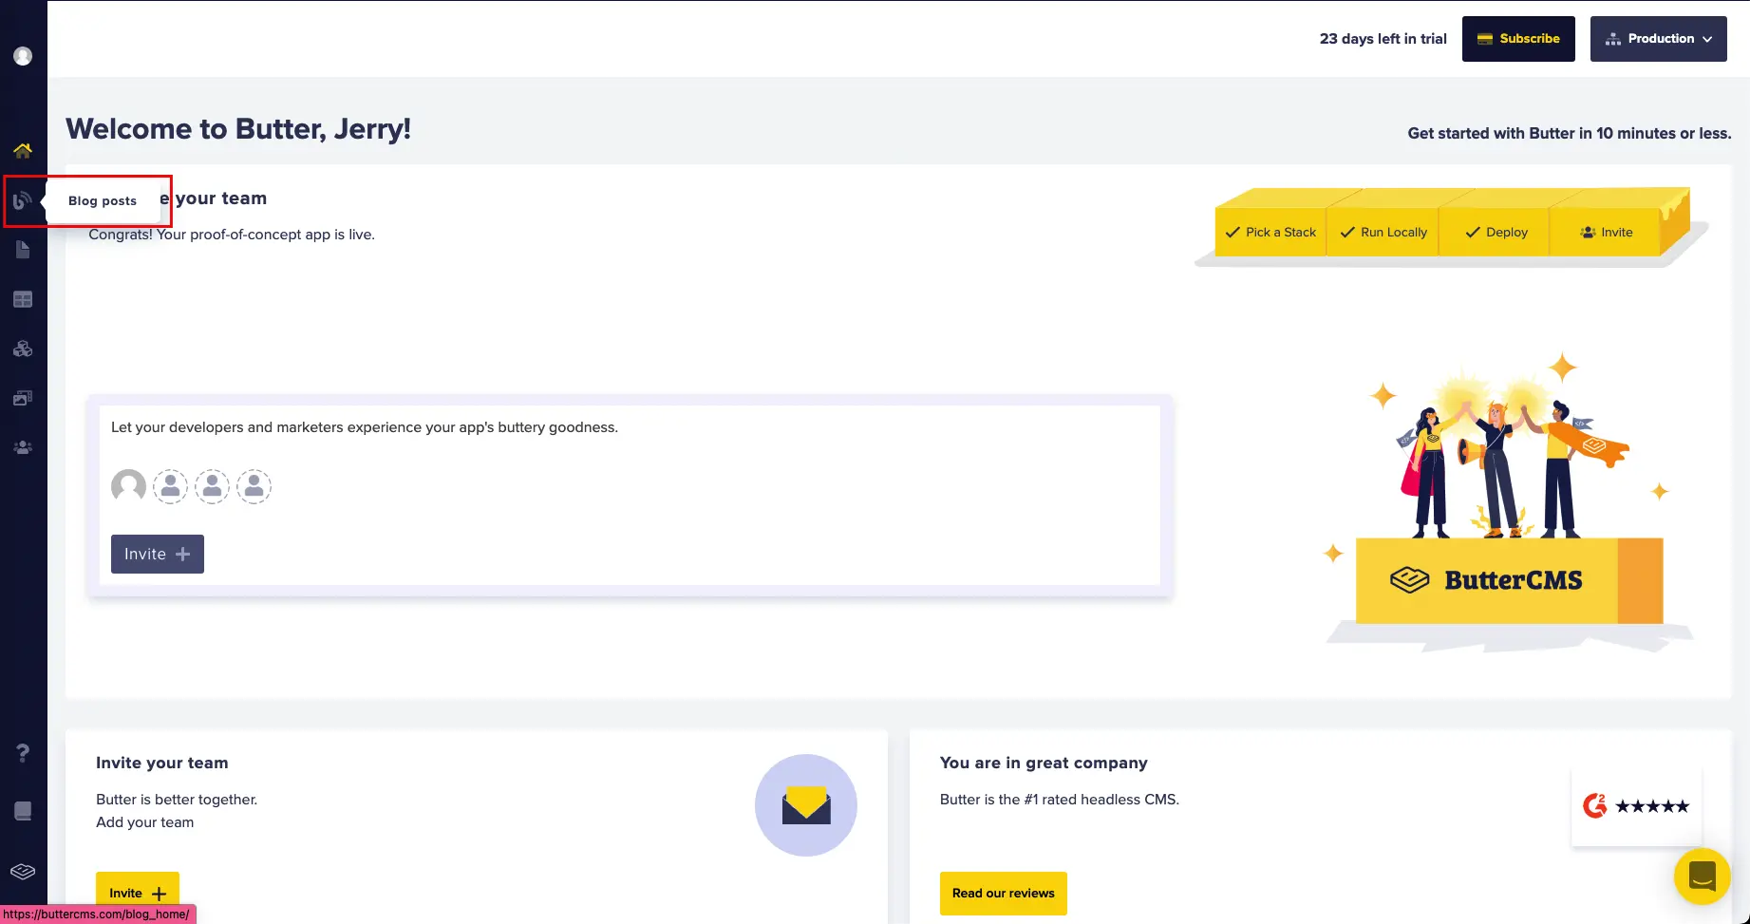The width and height of the screenshot is (1750, 924).
Task: Select the Run Locally step
Action: 1383,232
